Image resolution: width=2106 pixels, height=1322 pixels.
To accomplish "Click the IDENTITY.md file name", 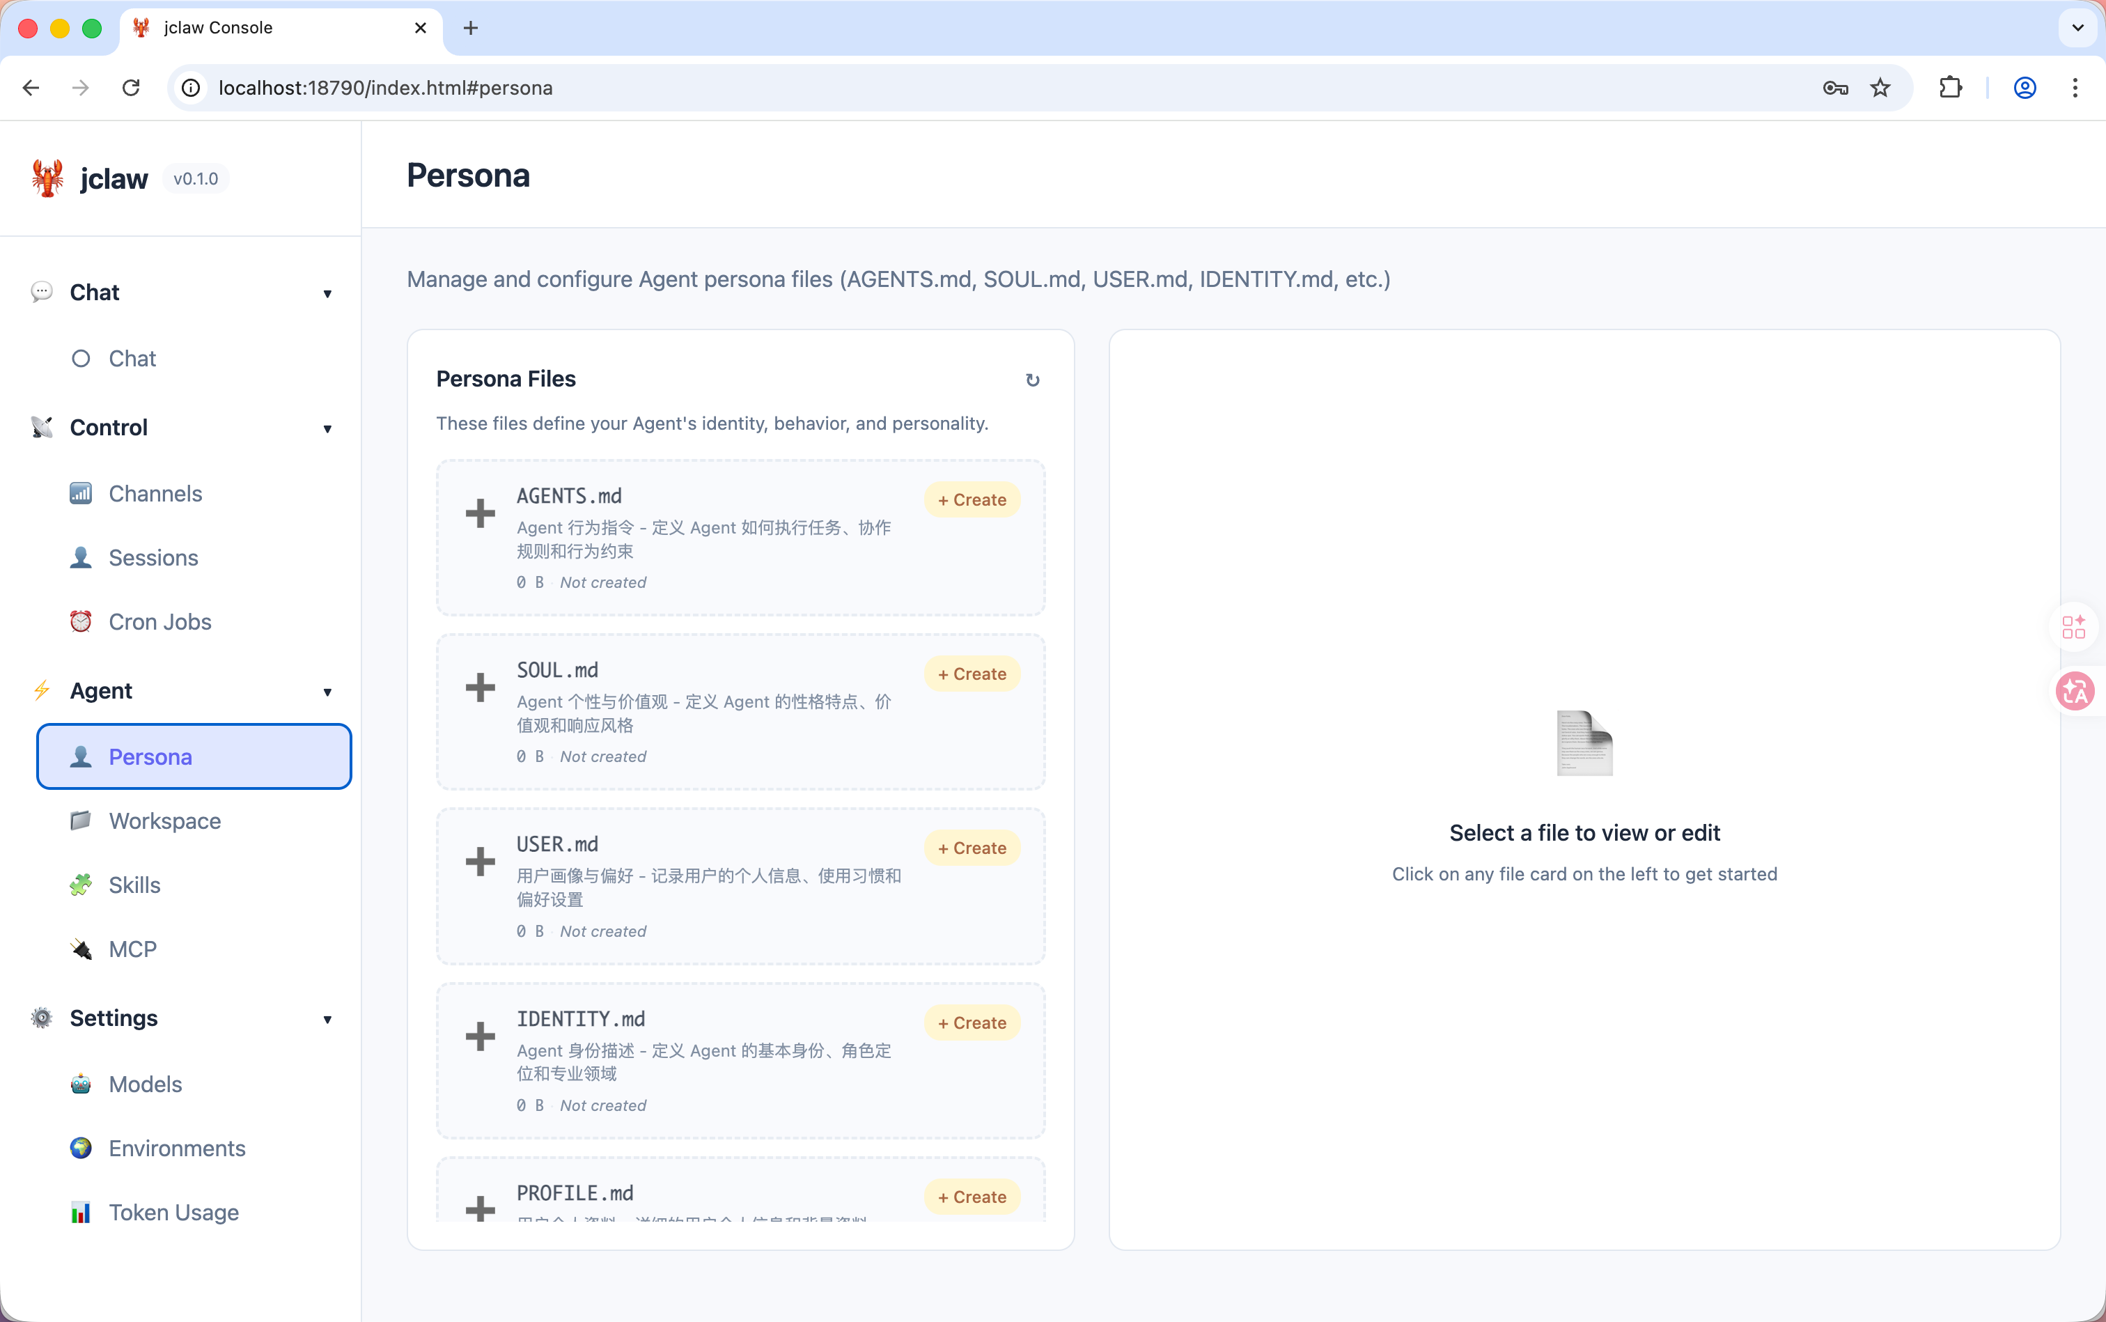I will coord(581,1020).
